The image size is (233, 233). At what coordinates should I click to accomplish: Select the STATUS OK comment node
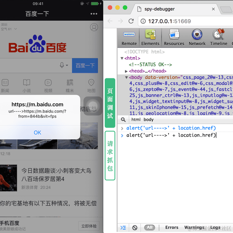coord(150,65)
